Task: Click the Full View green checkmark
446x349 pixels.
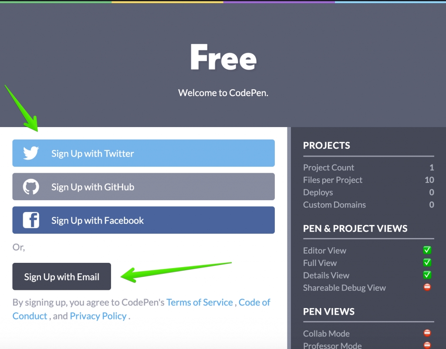Action: [x=427, y=262]
